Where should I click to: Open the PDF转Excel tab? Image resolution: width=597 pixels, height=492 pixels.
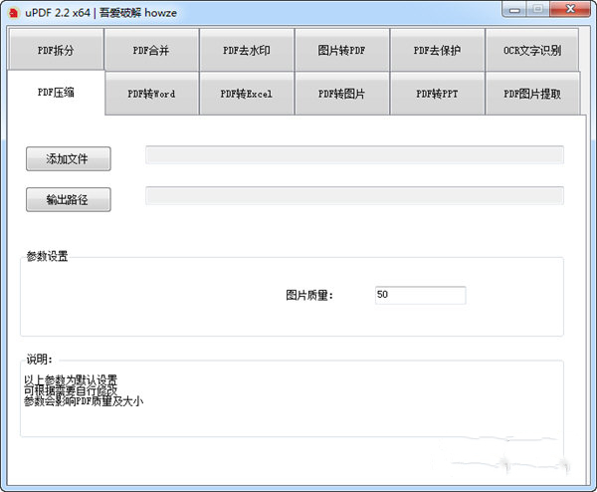[247, 94]
